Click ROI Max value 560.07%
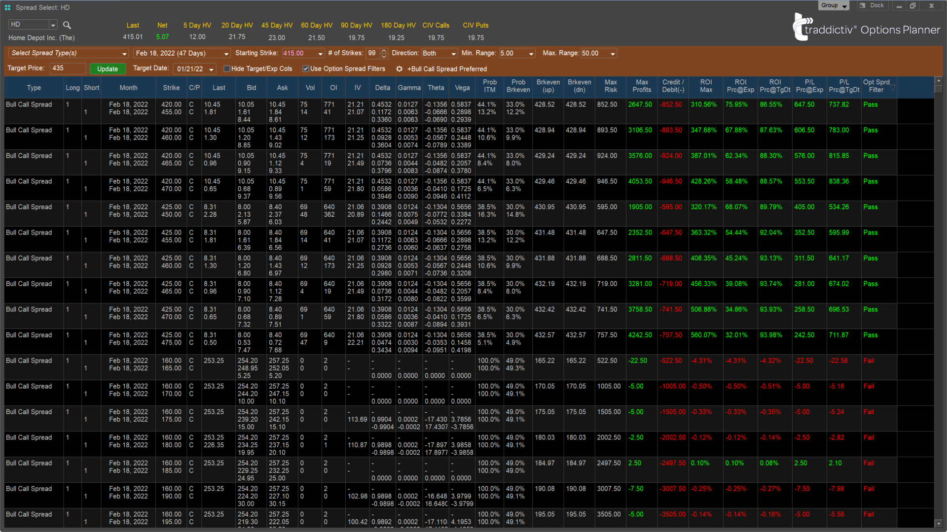 [x=703, y=335]
